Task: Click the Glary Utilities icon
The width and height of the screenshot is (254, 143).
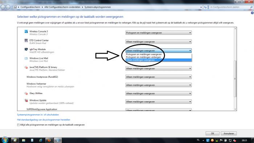Action: click(26, 93)
